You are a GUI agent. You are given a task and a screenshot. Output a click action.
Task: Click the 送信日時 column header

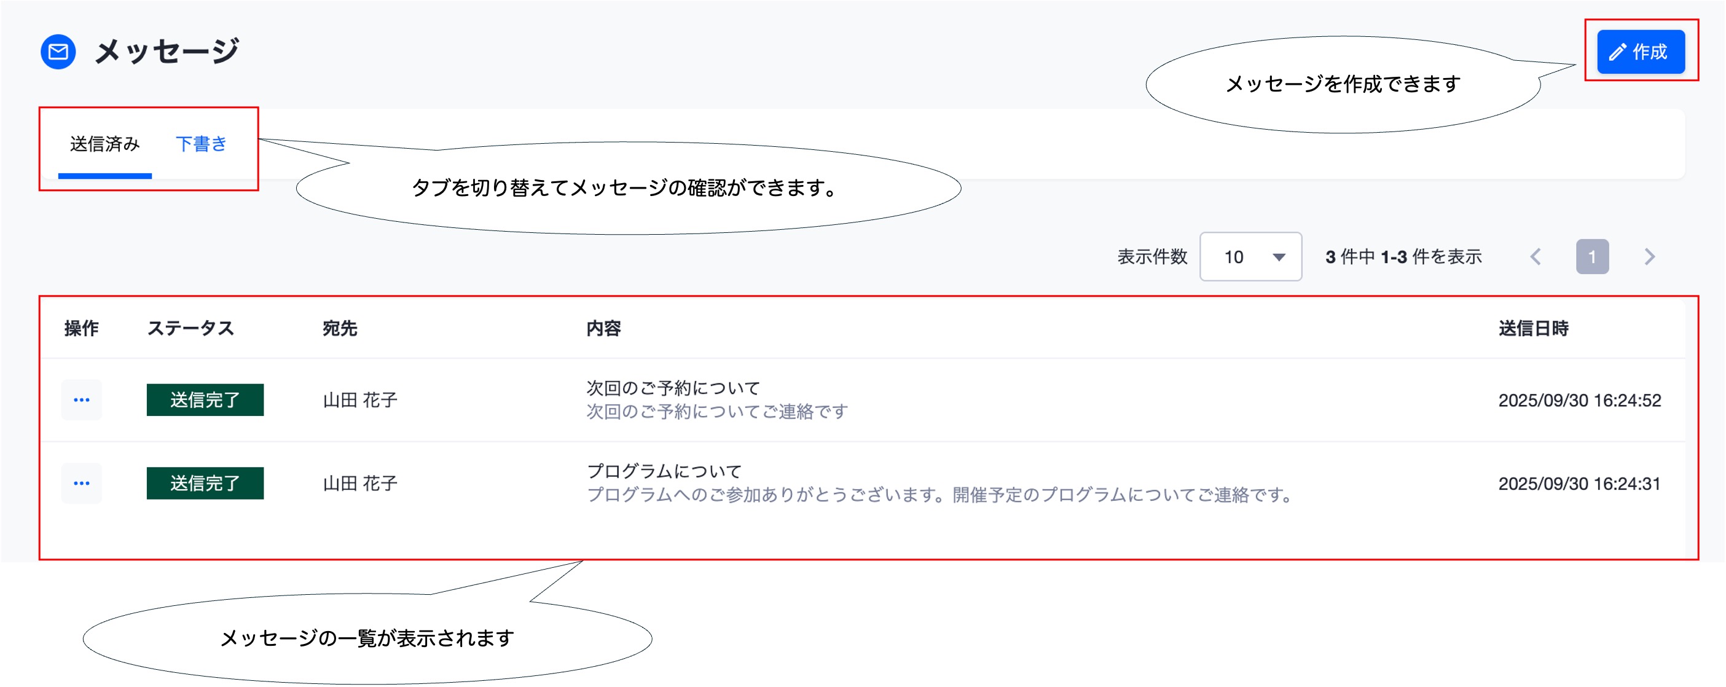click(x=1534, y=328)
